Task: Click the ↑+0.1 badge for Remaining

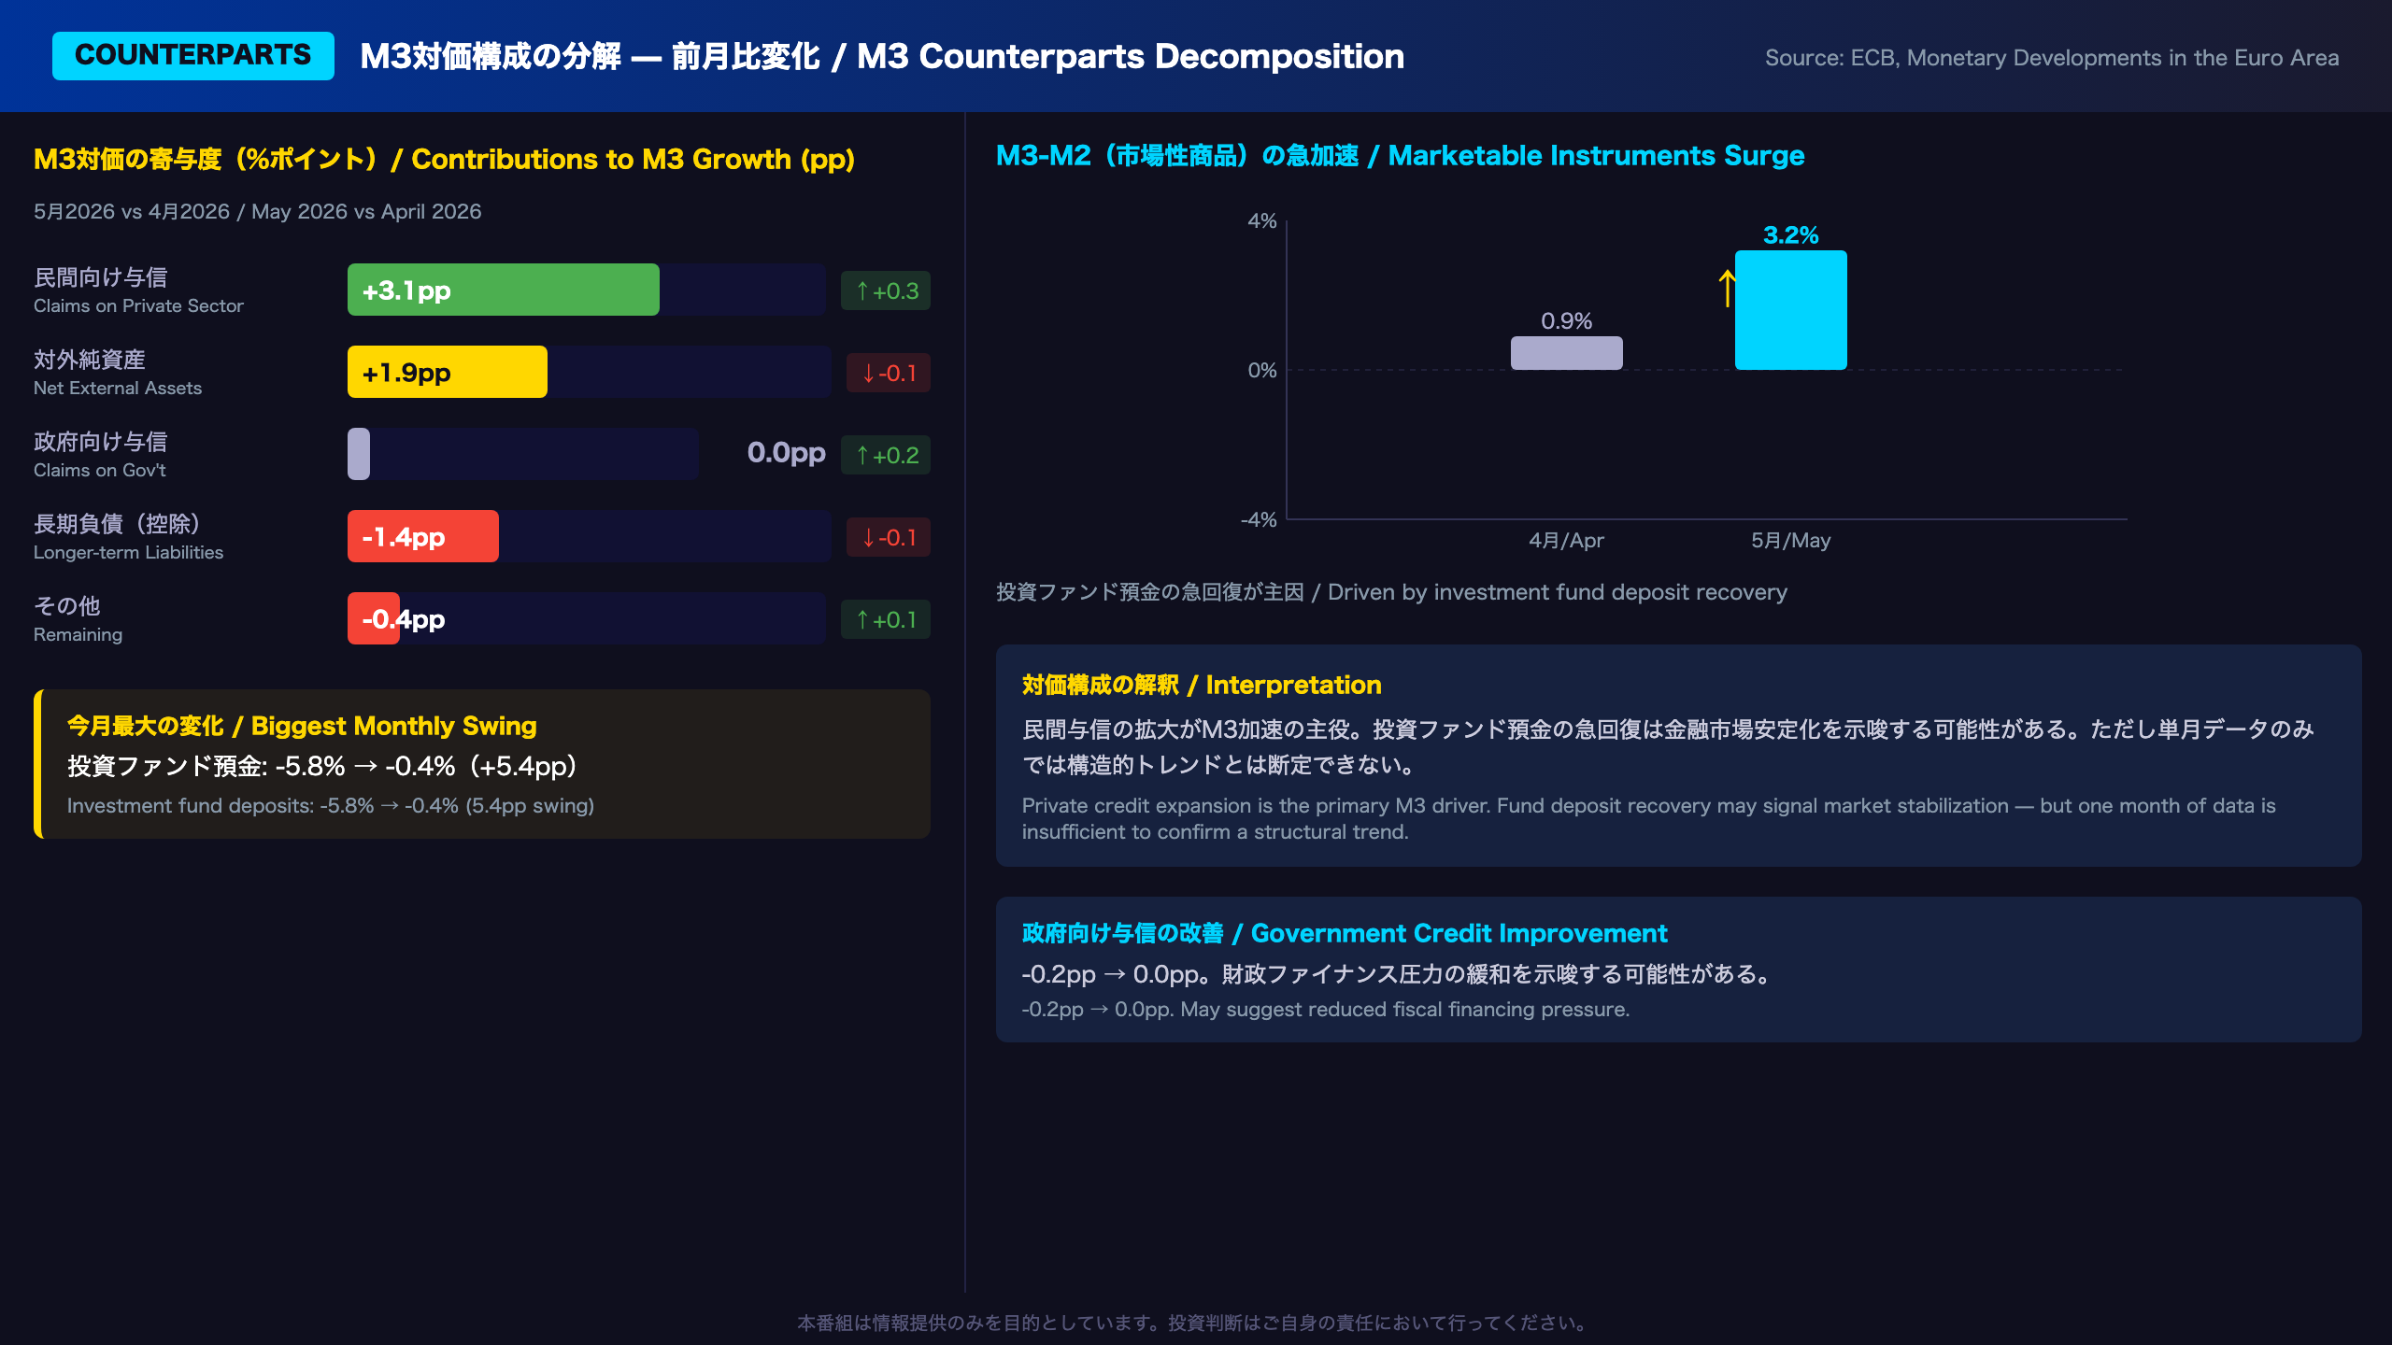Action: [886, 619]
